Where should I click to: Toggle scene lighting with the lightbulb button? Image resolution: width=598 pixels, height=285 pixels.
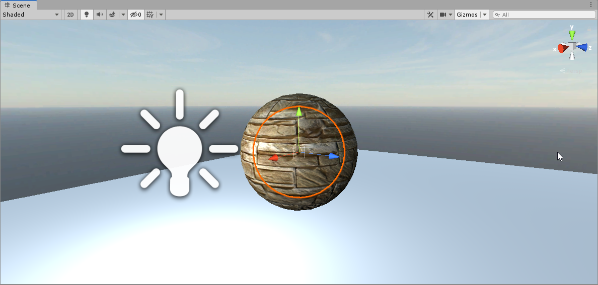(87, 15)
